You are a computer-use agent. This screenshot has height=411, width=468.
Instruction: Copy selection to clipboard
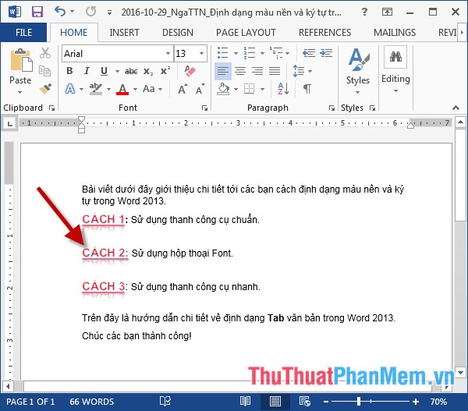[44, 71]
